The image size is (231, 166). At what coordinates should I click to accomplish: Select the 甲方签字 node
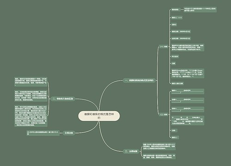click(x=175, y=57)
